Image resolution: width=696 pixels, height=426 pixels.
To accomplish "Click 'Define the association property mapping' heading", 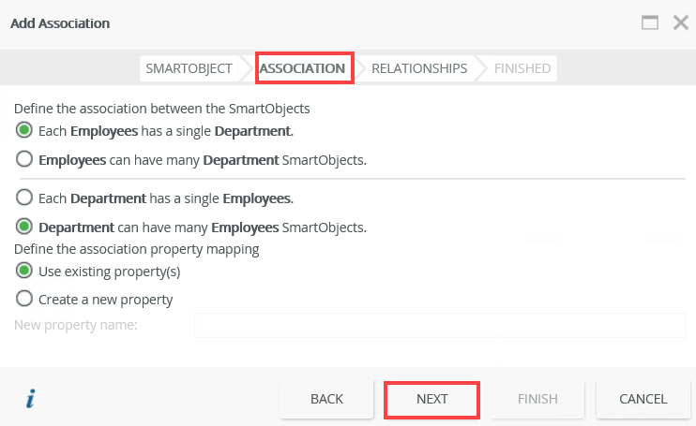I will pyautogui.click(x=136, y=249).
